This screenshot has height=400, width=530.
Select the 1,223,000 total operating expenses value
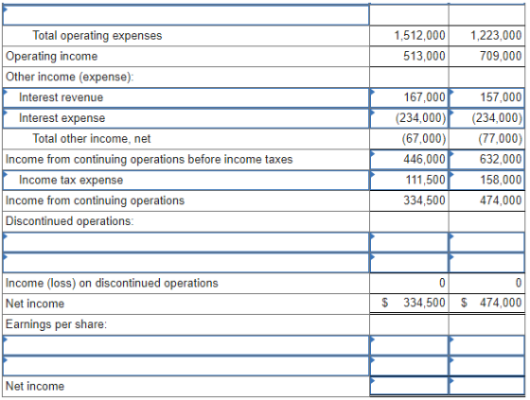[496, 36]
